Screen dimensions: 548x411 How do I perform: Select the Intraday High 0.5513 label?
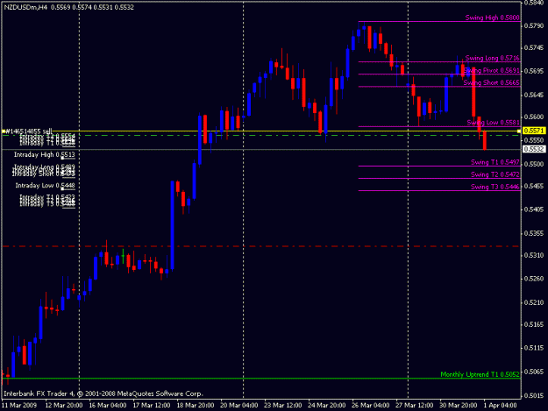[45, 155]
